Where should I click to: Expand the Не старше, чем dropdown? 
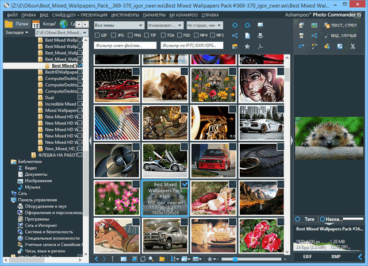coord(204,26)
